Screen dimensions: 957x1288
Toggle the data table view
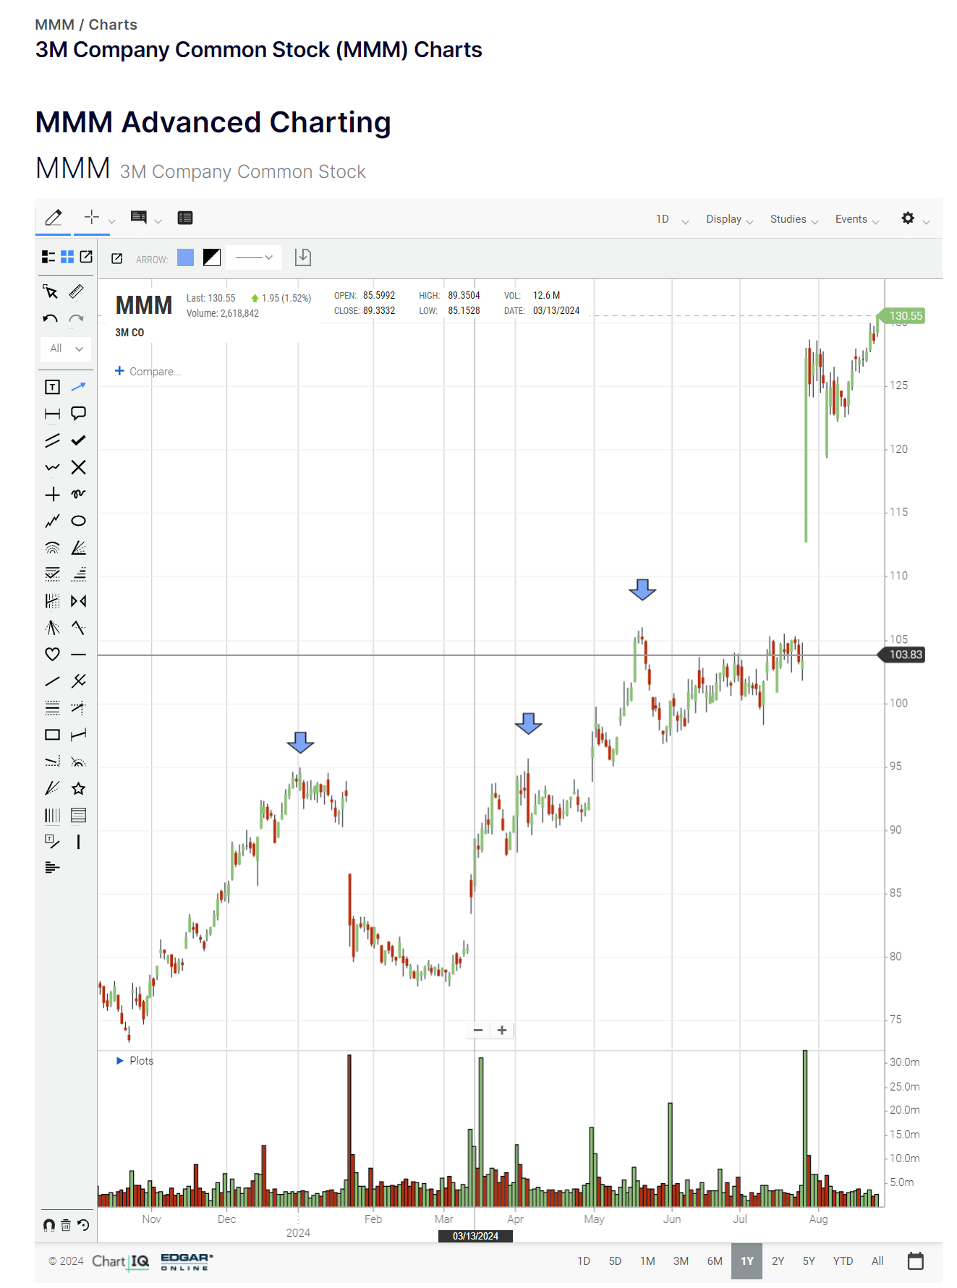tap(185, 218)
